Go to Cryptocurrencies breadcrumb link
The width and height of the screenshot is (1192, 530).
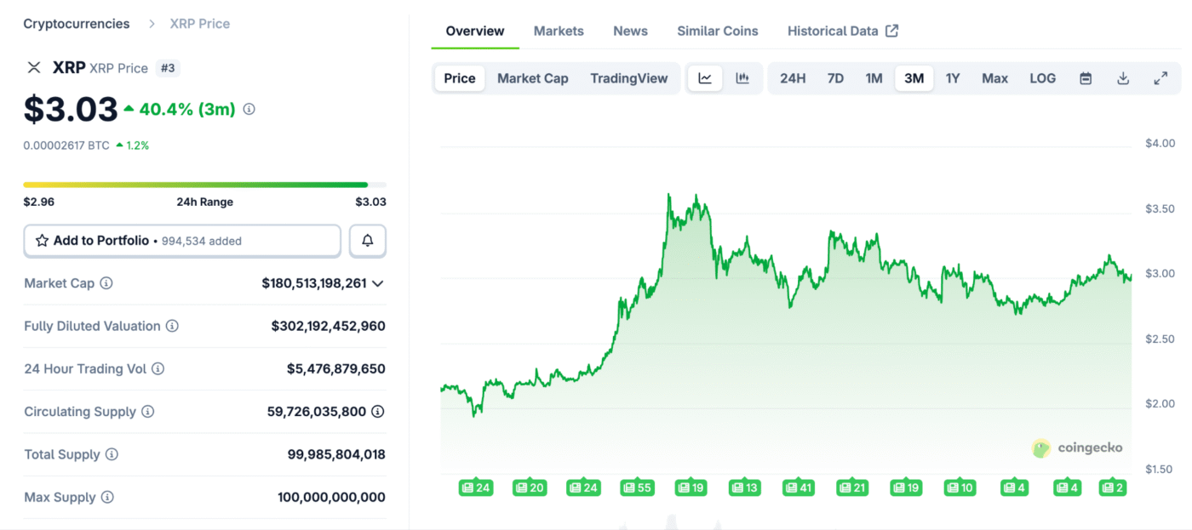pyautogui.click(x=77, y=24)
